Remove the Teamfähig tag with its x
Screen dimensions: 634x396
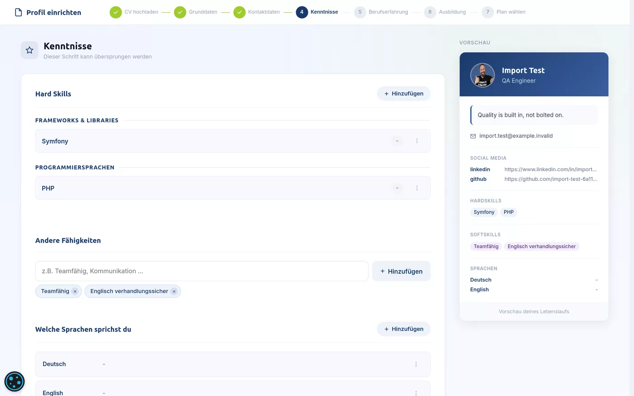pyautogui.click(x=75, y=291)
